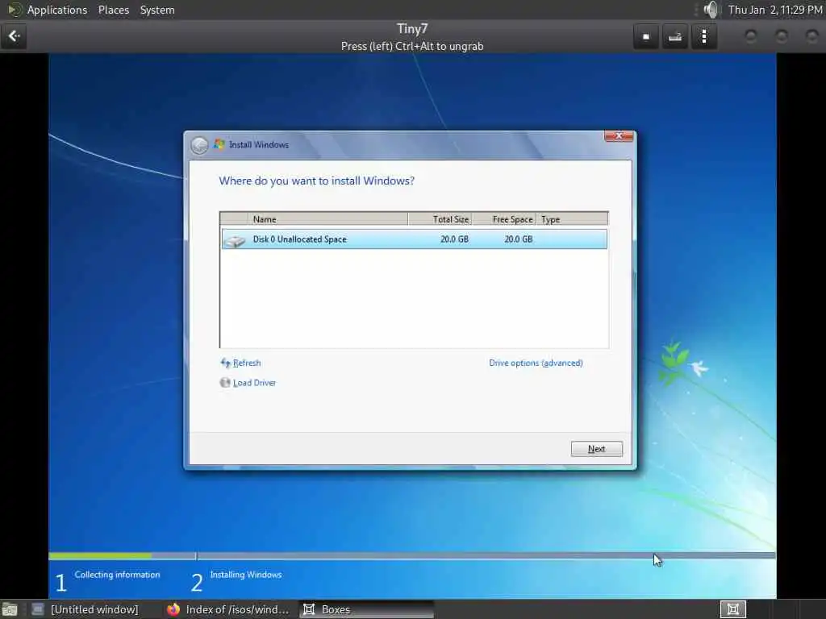Go back using Boxes back arrow
This screenshot has width=826, height=619.
[15, 36]
